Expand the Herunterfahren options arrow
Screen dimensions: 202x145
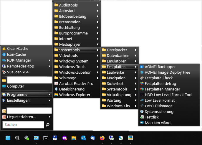click(49, 117)
